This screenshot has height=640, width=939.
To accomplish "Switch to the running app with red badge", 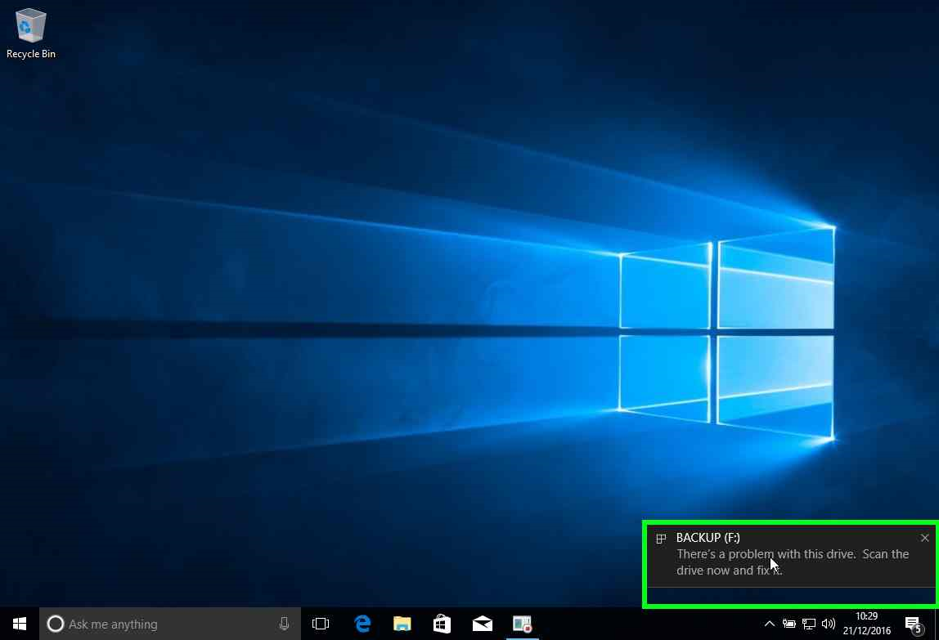I will [x=522, y=624].
